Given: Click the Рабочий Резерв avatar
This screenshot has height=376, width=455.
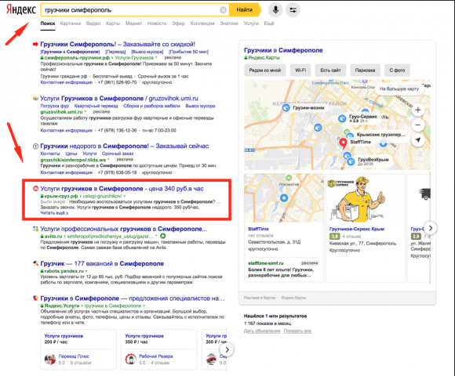Looking at the screenshot, I should click(x=130, y=360).
